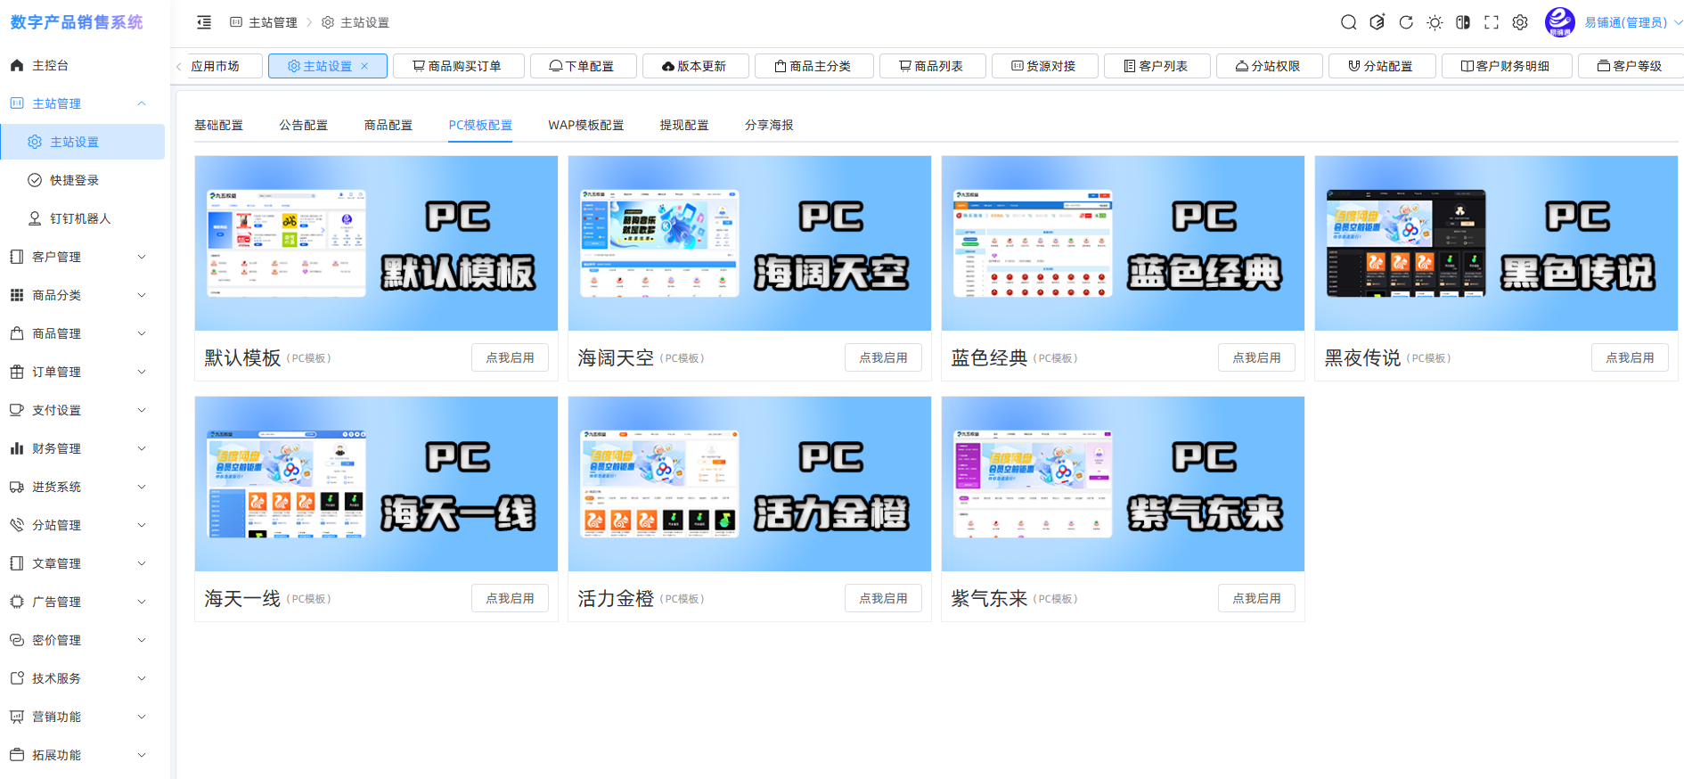Click the 营销功能 sidebar icon
1684x779 pixels.
17,717
